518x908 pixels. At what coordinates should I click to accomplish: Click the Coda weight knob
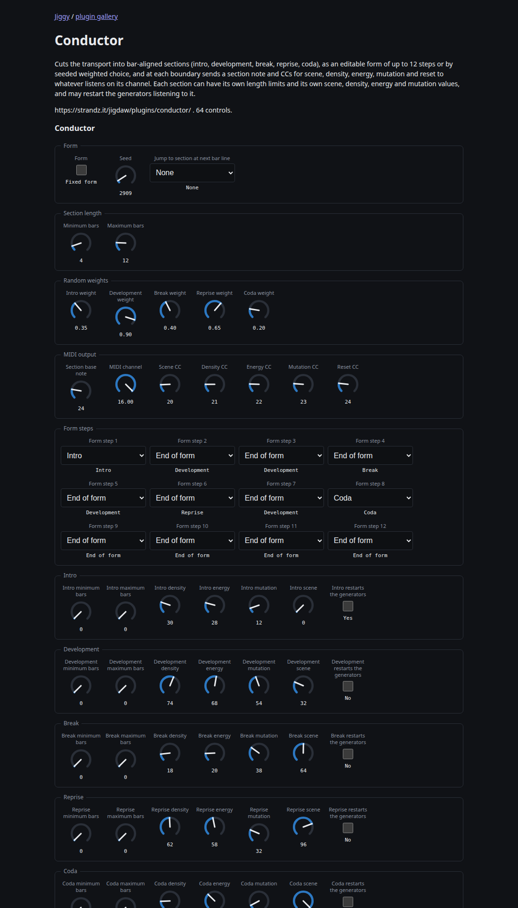tap(259, 310)
